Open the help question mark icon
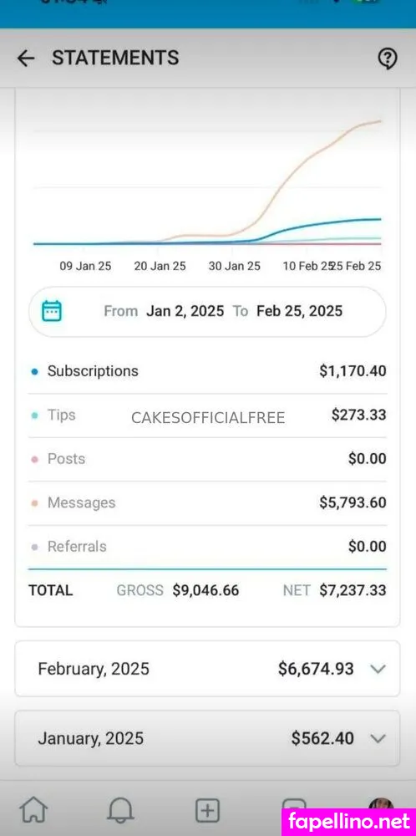416x836 pixels. [x=388, y=59]
